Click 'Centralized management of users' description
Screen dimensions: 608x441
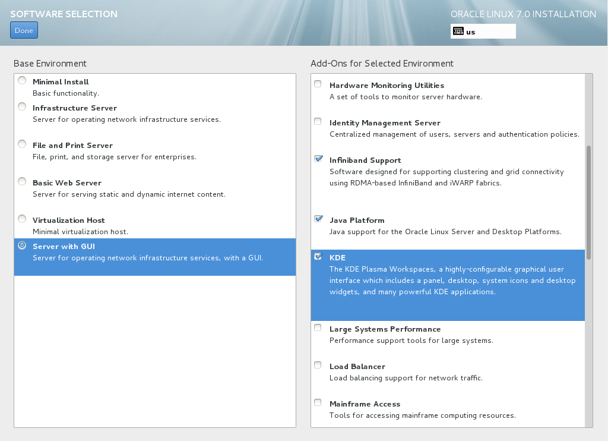tap(454, 134)
